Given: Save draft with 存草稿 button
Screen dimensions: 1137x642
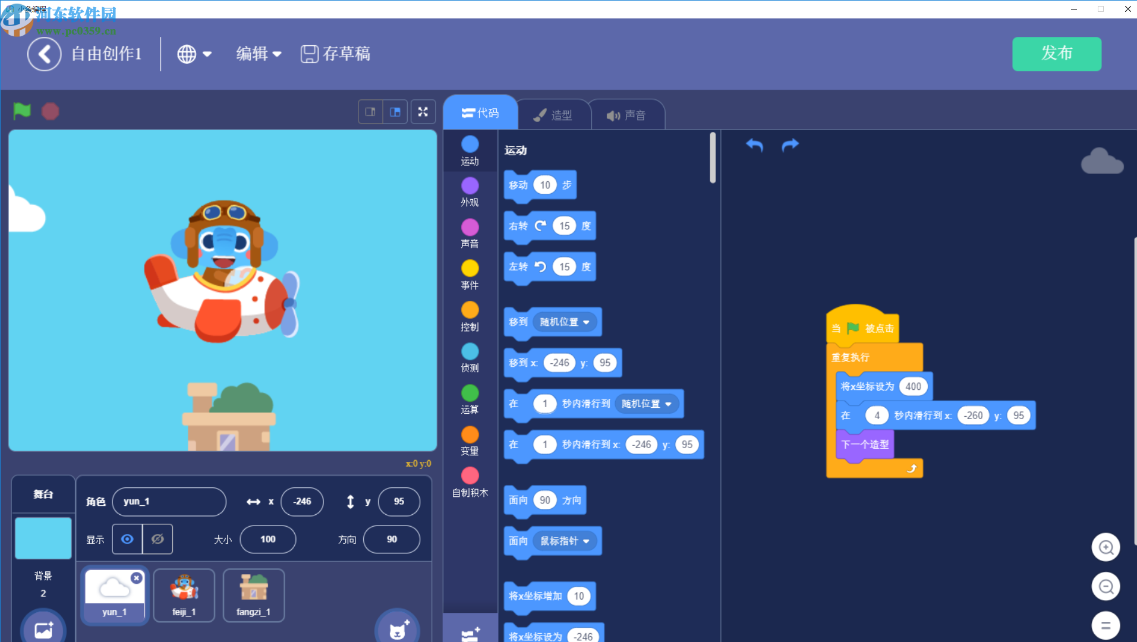Looking at the screenshot, I should [x=336, y=54].
